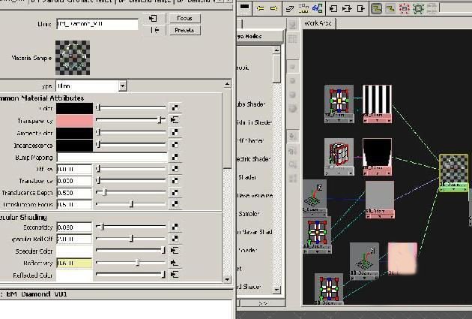This screenshot has width=472, height=319.
Task: Click the Eccentricity value field
Action: (x=74, y=227)
